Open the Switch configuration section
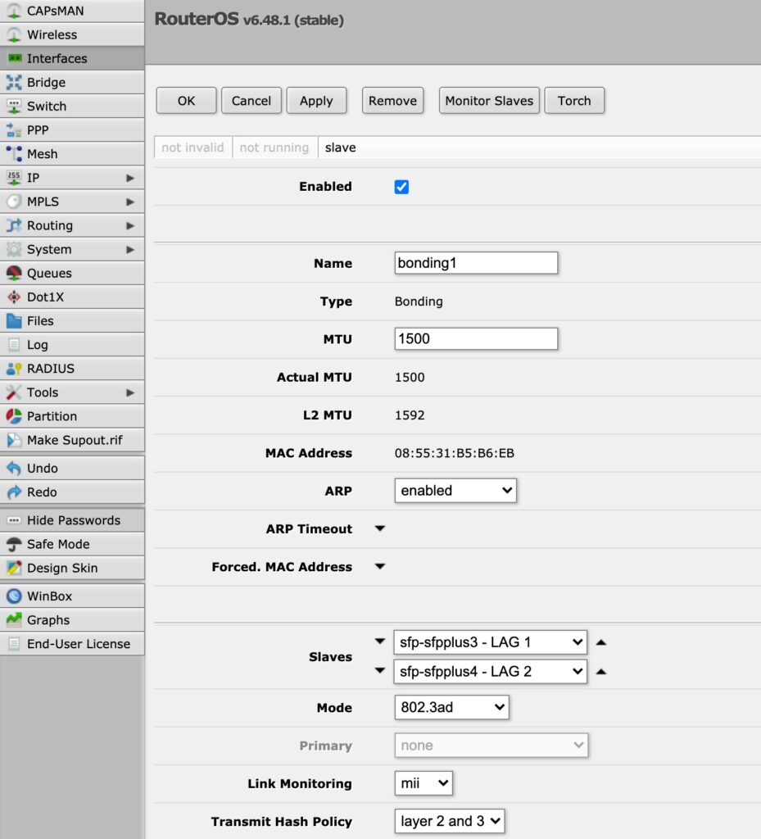761x839 pixels. tap(45, 106)
